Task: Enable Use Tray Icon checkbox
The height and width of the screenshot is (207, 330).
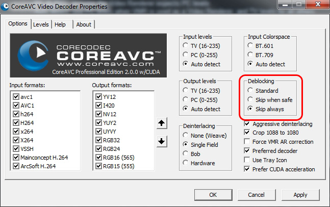Action: tap(247, 160)
